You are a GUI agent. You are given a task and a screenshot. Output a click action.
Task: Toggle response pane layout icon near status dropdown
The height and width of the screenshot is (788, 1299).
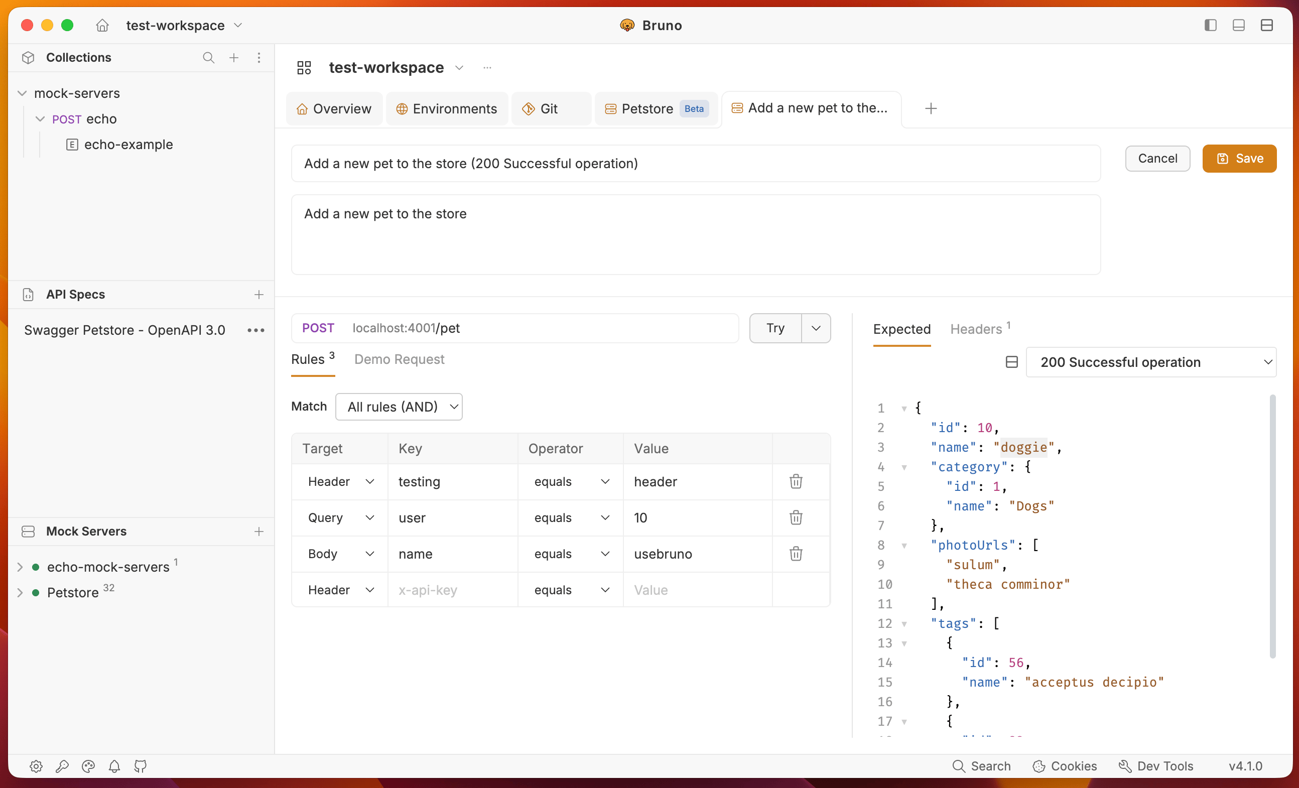point(1012,362)
